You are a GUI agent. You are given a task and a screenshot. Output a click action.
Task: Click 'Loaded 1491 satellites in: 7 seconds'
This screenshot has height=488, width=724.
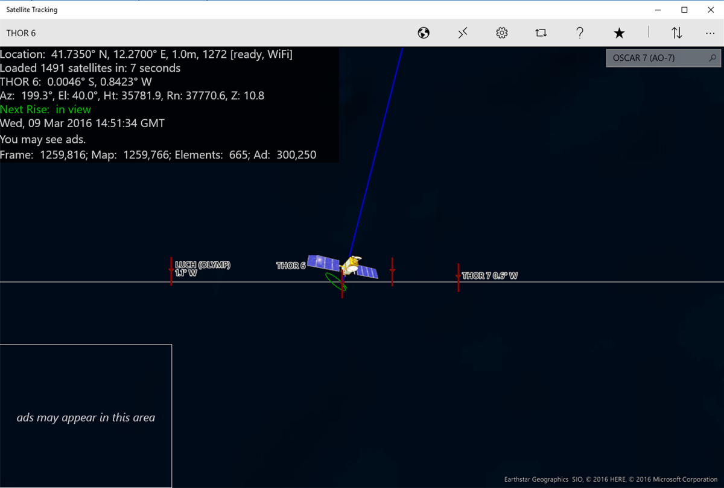[91, 68]
